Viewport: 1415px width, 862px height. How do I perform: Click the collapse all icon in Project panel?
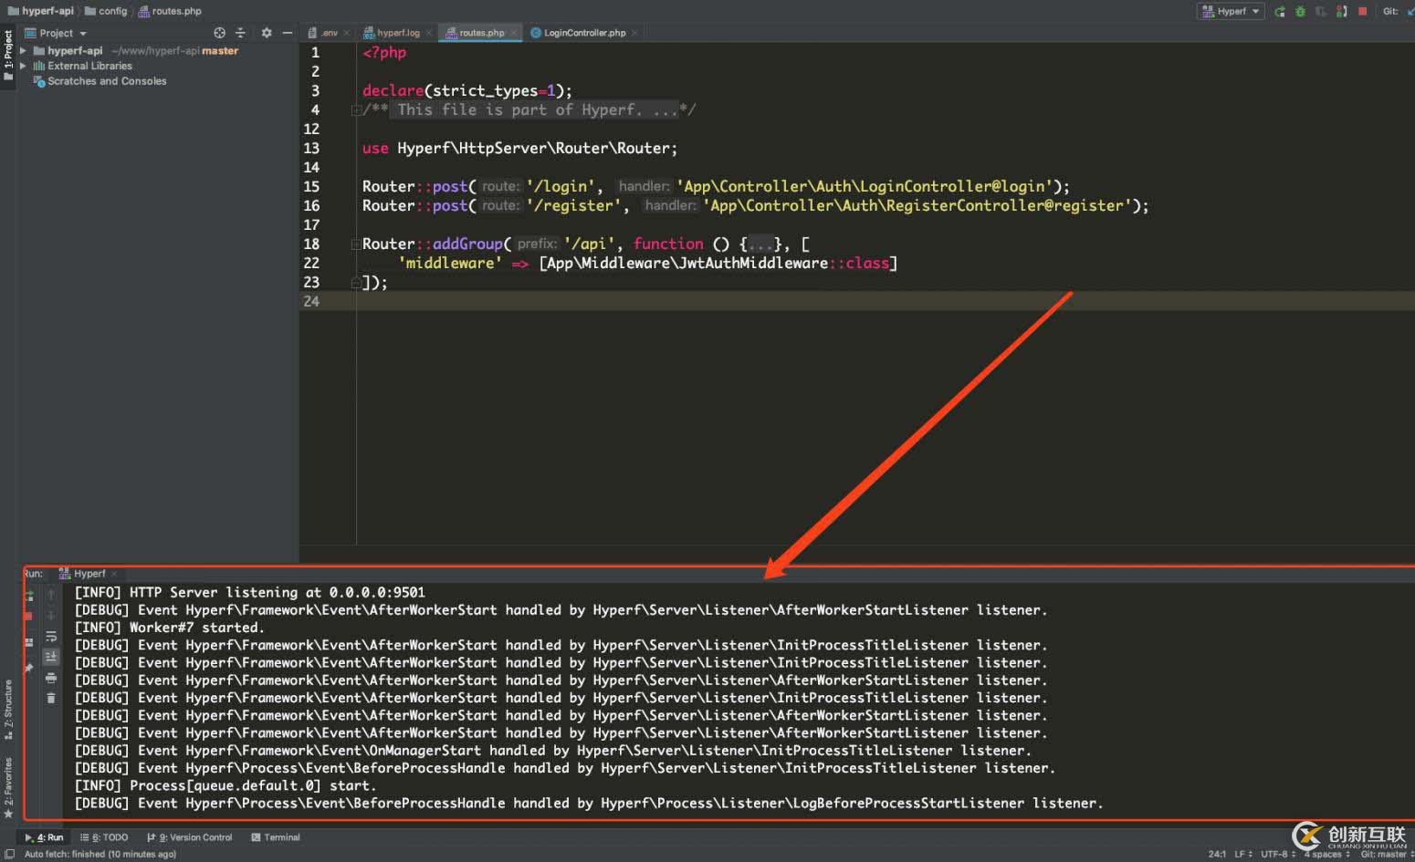tap(241, 33)
